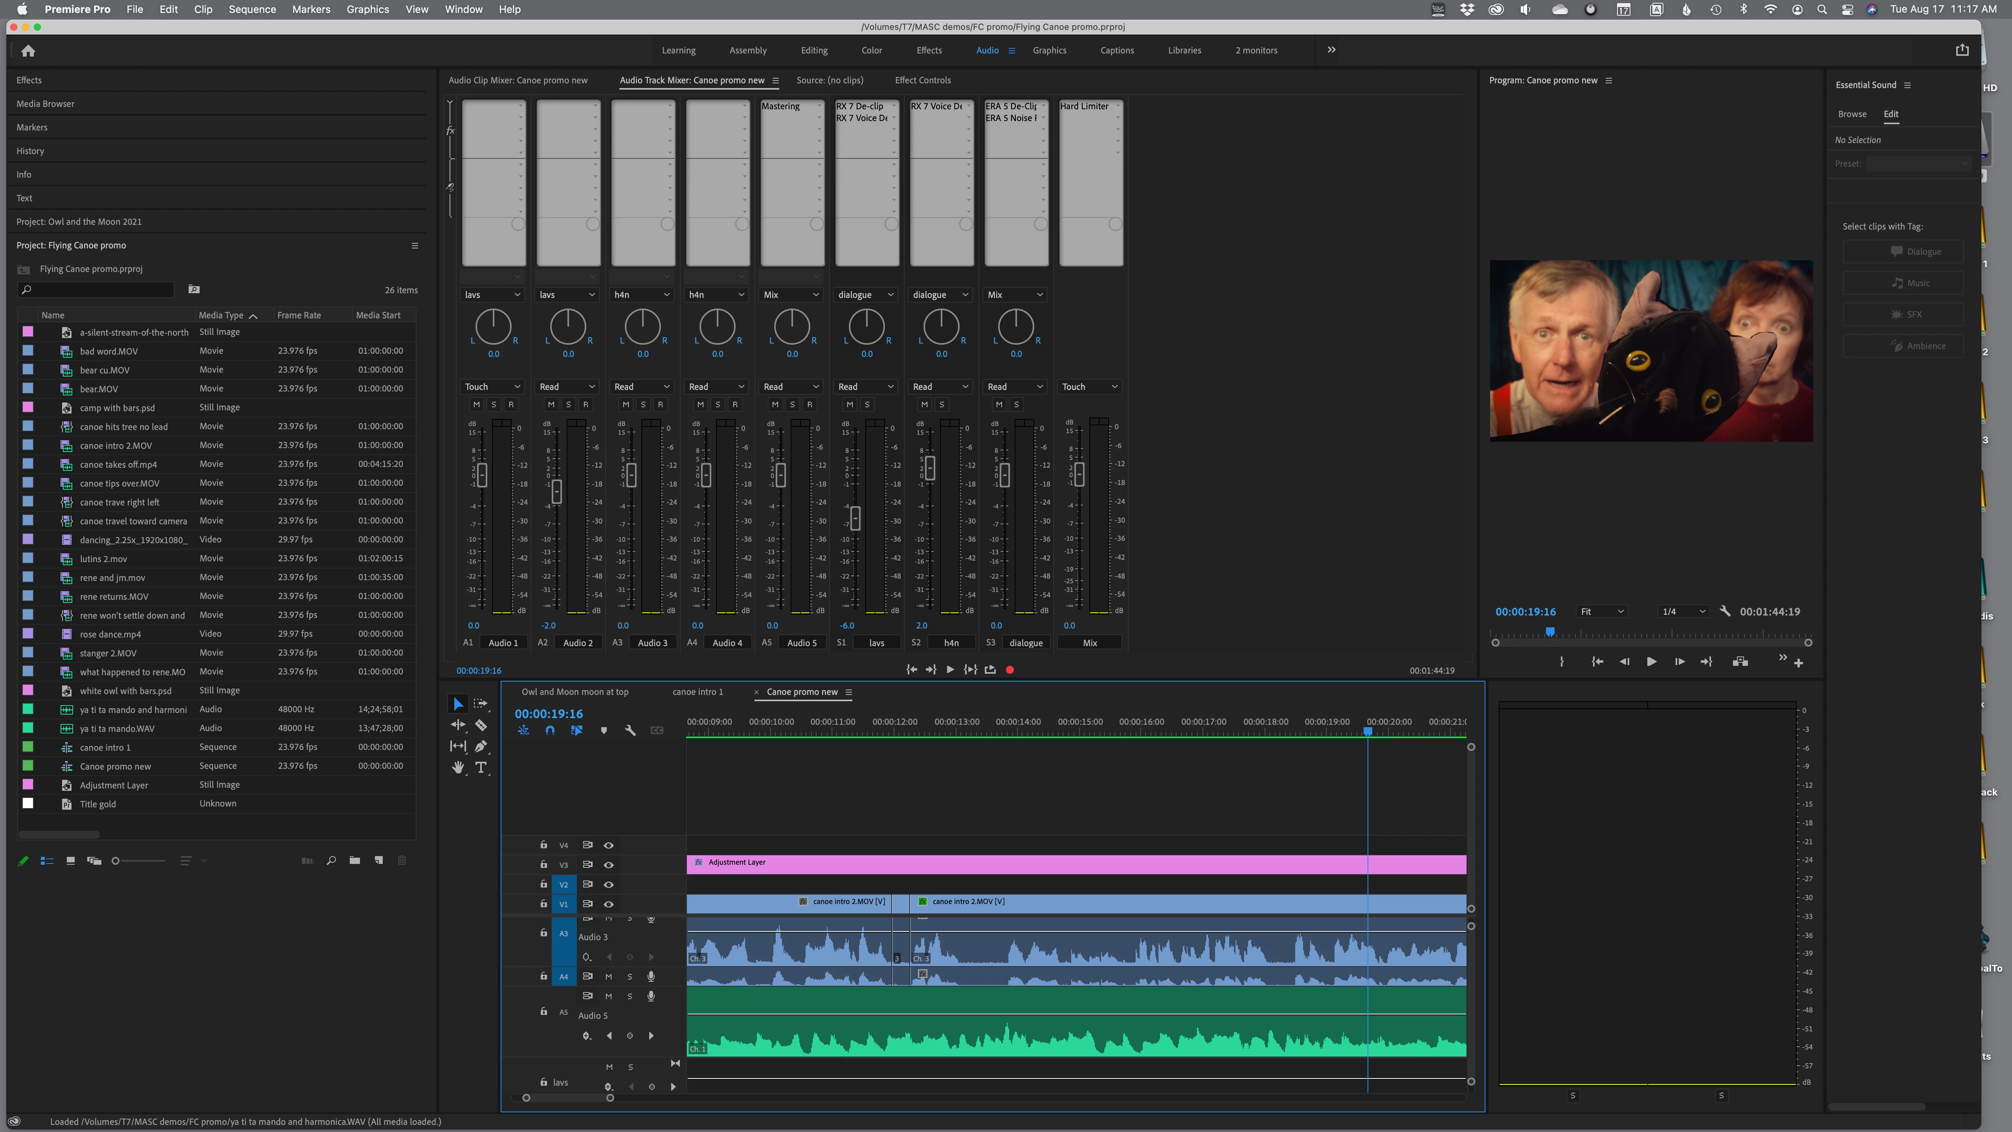The image size is (2012, 1132).
Task: Click the red Record button in mixer
Action: coord(1010,669)
